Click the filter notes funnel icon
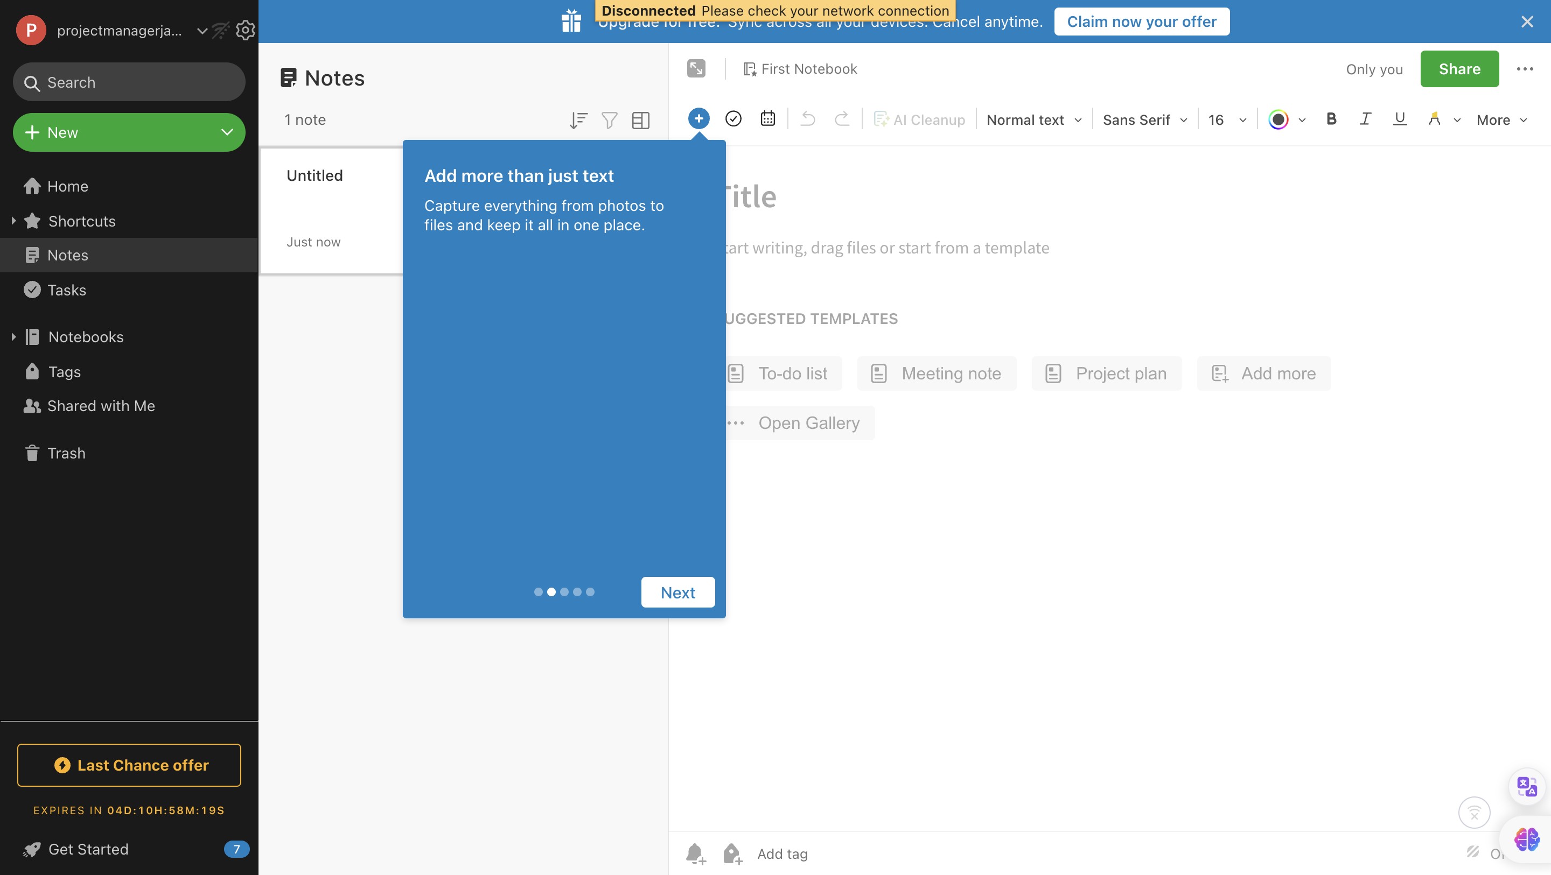 [x=609, y=120]
